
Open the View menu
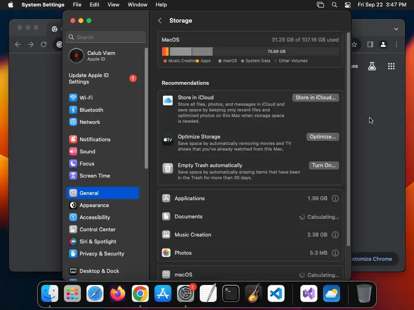click(x=113, y=5)
